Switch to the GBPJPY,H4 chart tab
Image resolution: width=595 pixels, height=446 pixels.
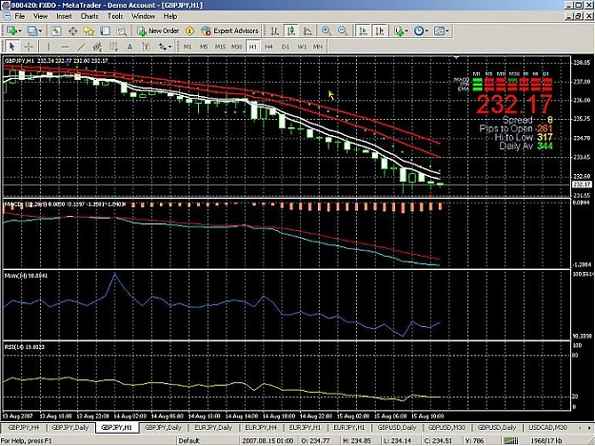pos(24,427)
